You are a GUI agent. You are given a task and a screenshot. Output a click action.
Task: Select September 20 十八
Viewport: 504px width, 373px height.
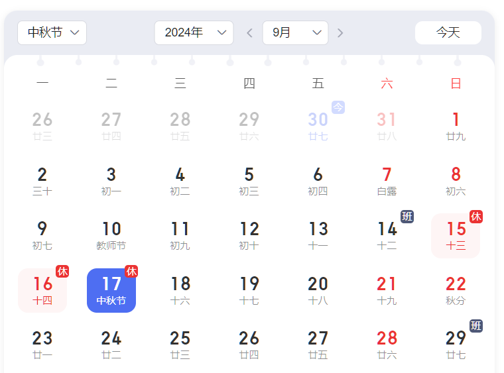318,290
